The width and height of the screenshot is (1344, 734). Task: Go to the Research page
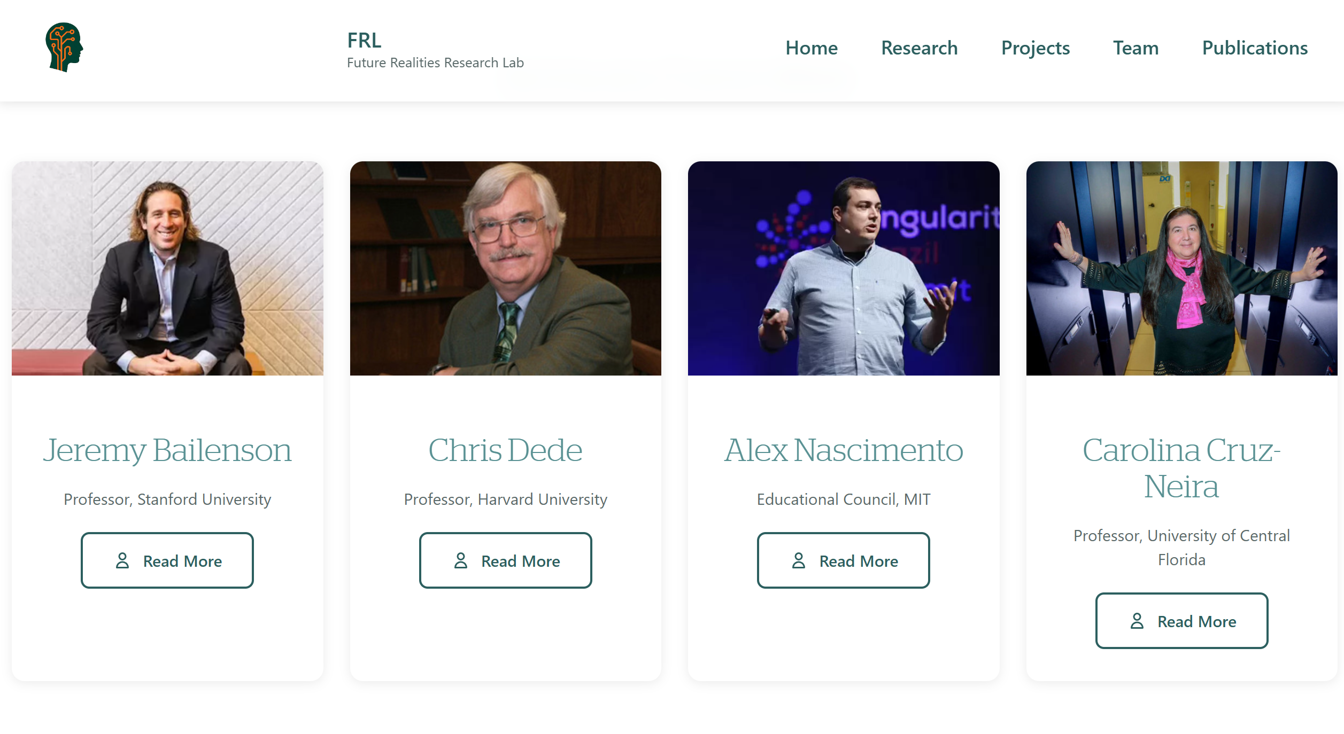tap(919, 48)
